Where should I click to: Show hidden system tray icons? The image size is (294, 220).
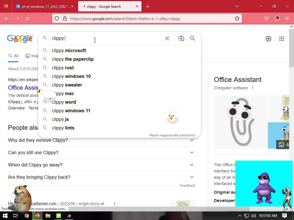239,216
